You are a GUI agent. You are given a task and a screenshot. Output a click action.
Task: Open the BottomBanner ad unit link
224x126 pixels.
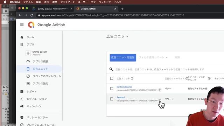tap(124, 87)
